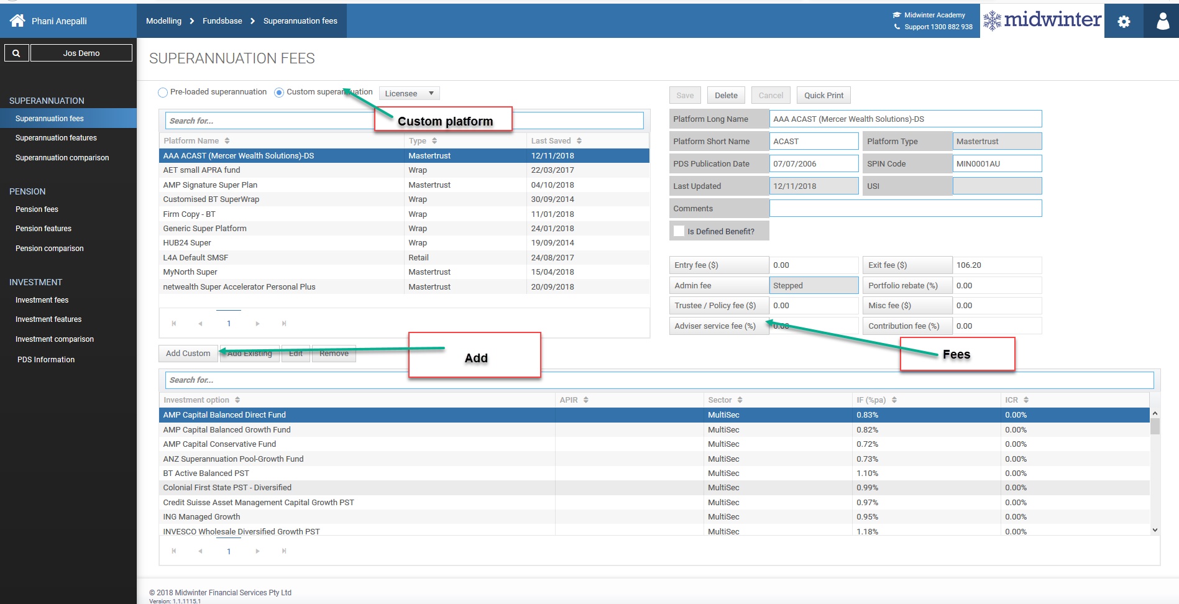Click the Exit fee 106.20 field
This screenshot has height=604, width=1179.
(x=997, y=265)
